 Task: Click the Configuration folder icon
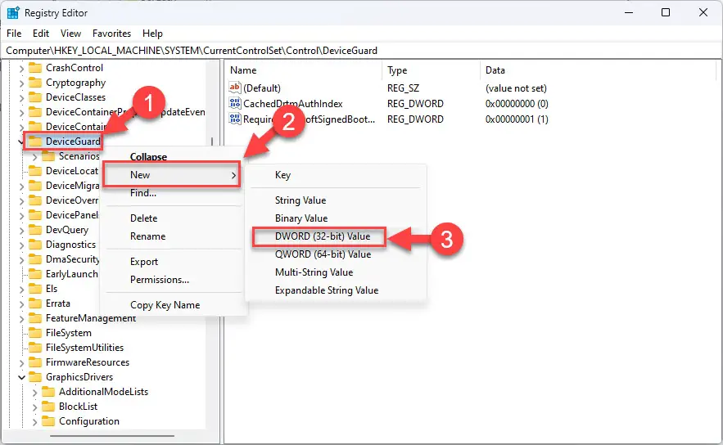(x=48, y=421)
